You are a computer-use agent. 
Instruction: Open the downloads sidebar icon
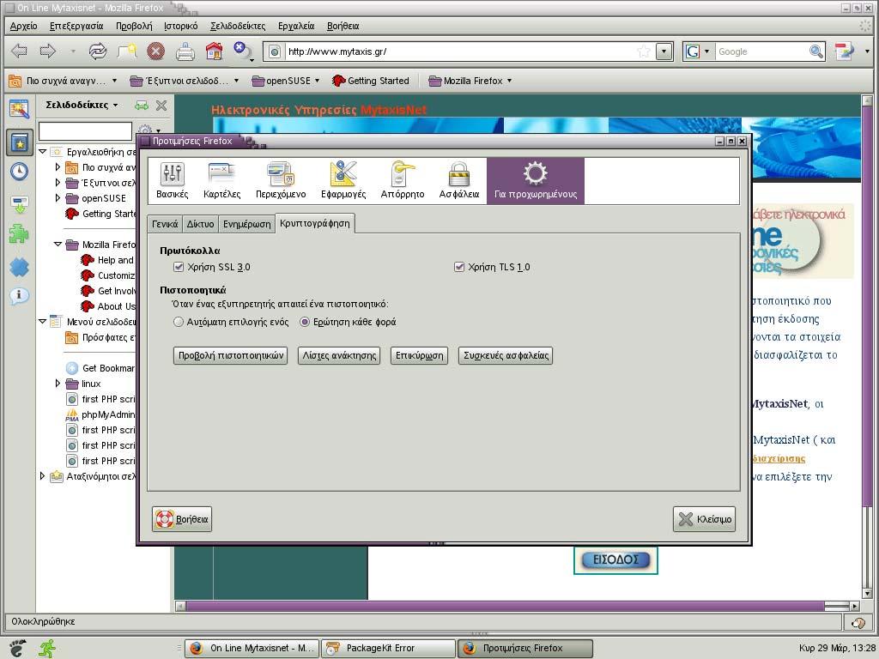[x=20, y=204]
